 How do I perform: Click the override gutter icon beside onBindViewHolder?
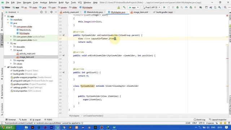(64, 56)
